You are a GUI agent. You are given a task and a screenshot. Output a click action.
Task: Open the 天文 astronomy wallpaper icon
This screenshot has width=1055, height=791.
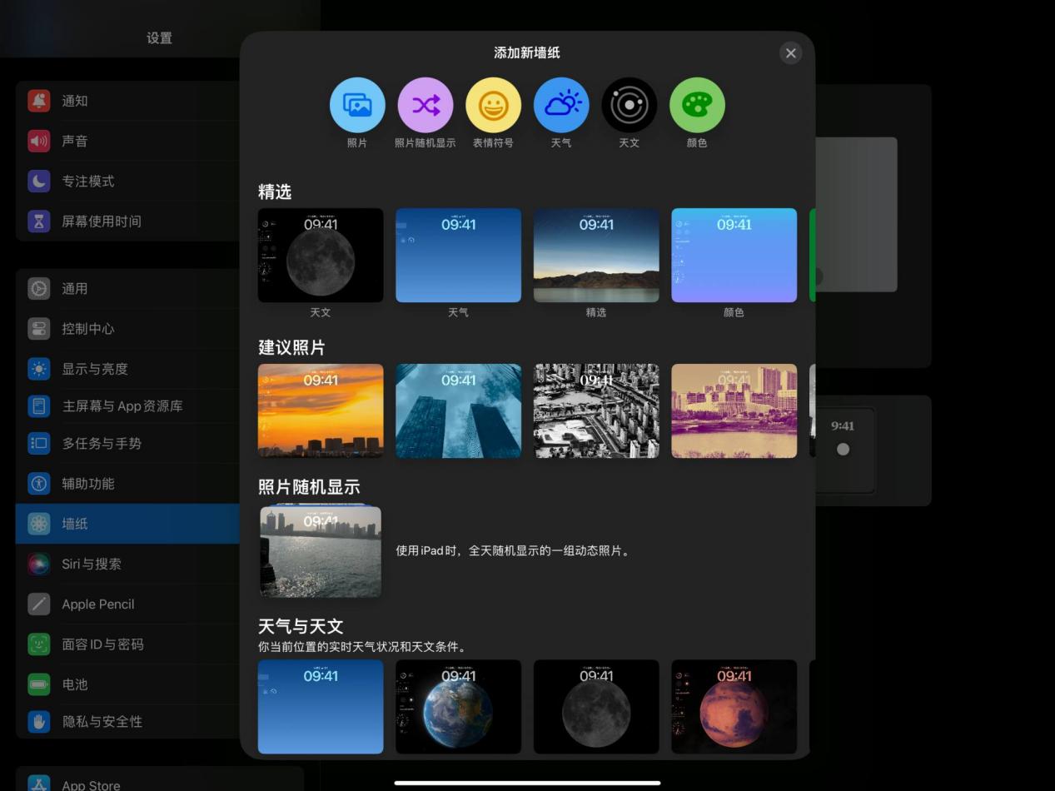[x=629, y=104]
